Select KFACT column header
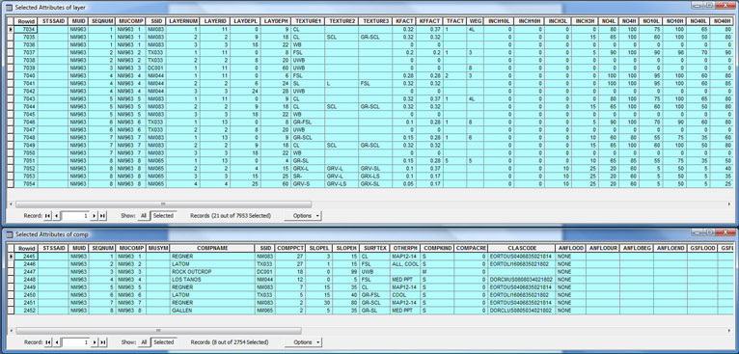This screenshot has width=739, height=354. [x=404, y=21]
